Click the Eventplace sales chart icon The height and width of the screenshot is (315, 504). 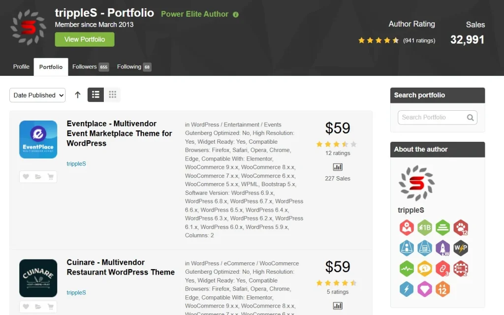pyautogui.click(x=338, y=167)
